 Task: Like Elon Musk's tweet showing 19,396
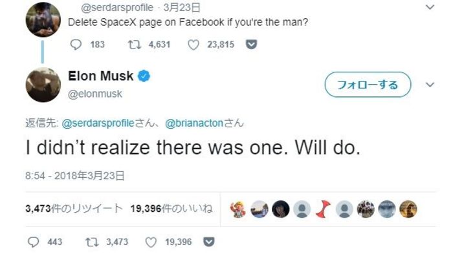point(151,242)
